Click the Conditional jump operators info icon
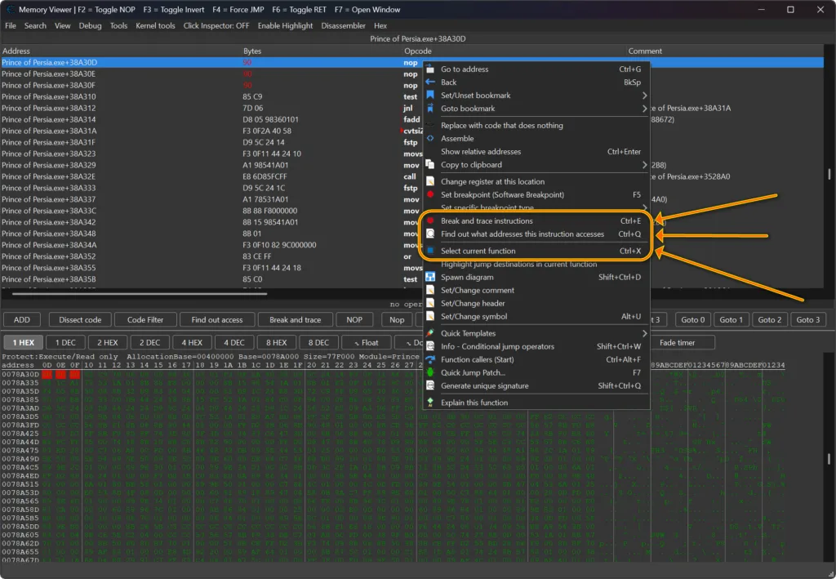Image resolution: width=836 pixels, height=579 pixels. [430, 346]
